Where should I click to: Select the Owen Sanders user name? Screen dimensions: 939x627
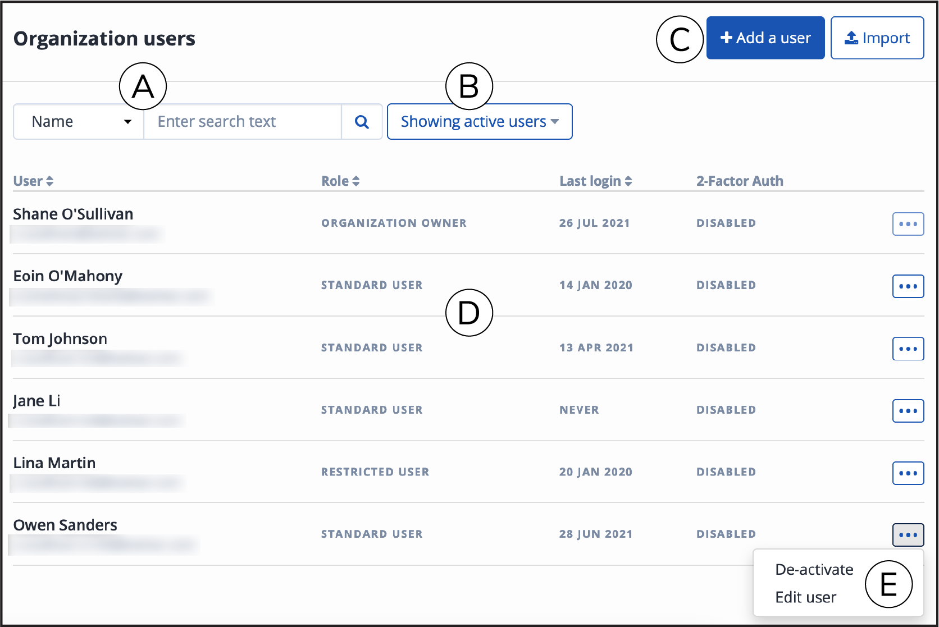[65, 525]
